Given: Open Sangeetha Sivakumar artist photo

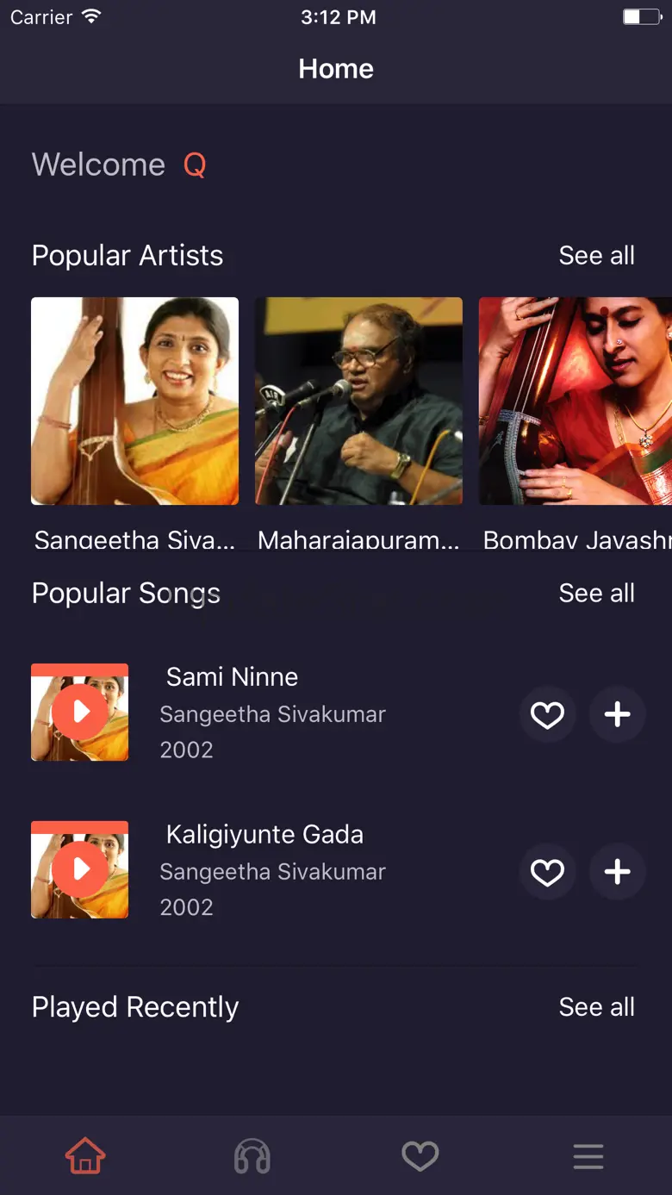Looking at the screenshot, I should tap(135, 401).
